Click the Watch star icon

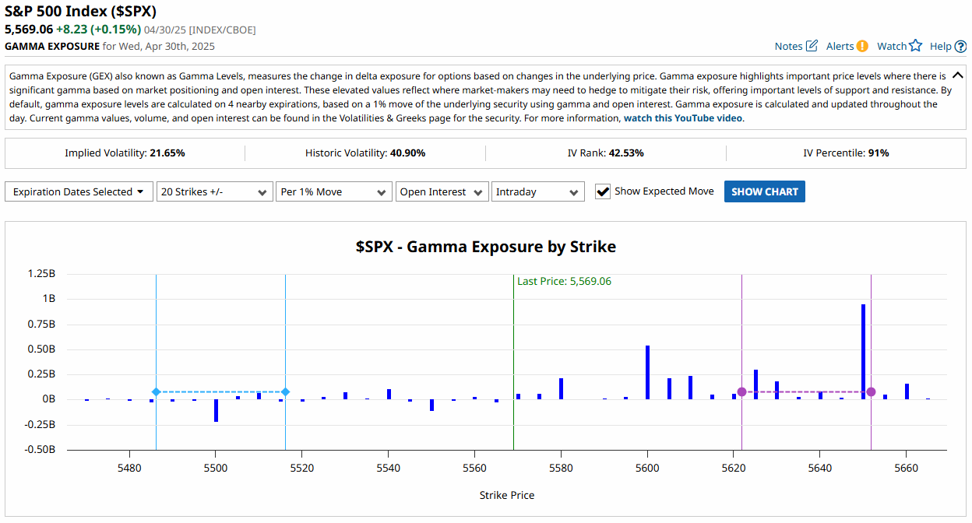pyautogui.click(x=915, y=46)
